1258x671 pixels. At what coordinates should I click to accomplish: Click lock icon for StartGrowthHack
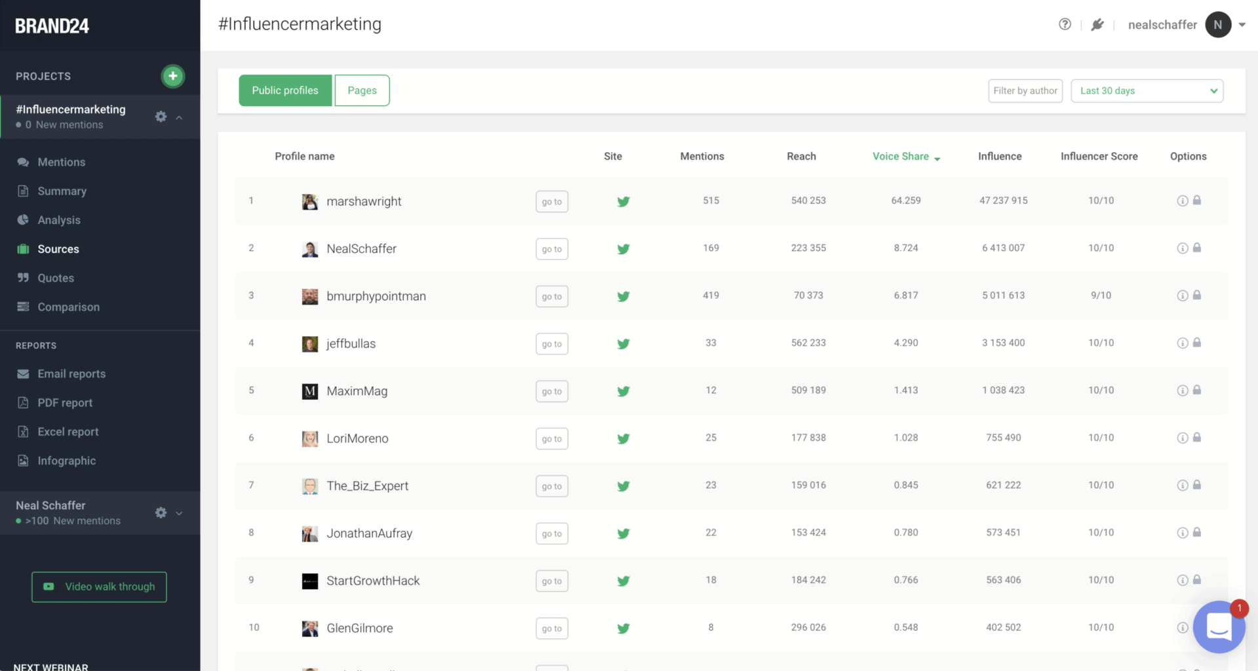(x=1197, y=579)
